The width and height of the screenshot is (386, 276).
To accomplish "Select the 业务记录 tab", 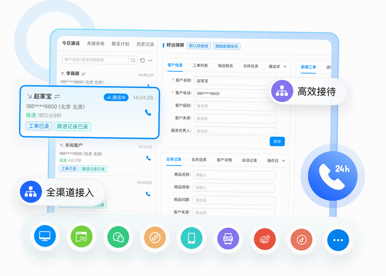I will [174, 159].
